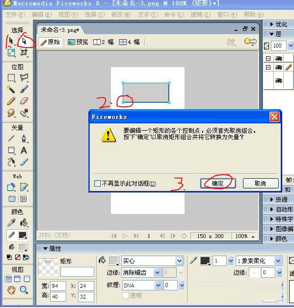This screenshot has height=308, width=294.
Task: Click the 取消 button
Action: click(261, 184)
